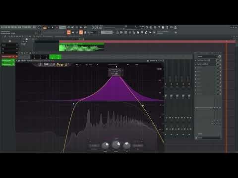This screenshot has width=238, height=178.
Task: Click the transport Stop button
Action: [53, 27]
